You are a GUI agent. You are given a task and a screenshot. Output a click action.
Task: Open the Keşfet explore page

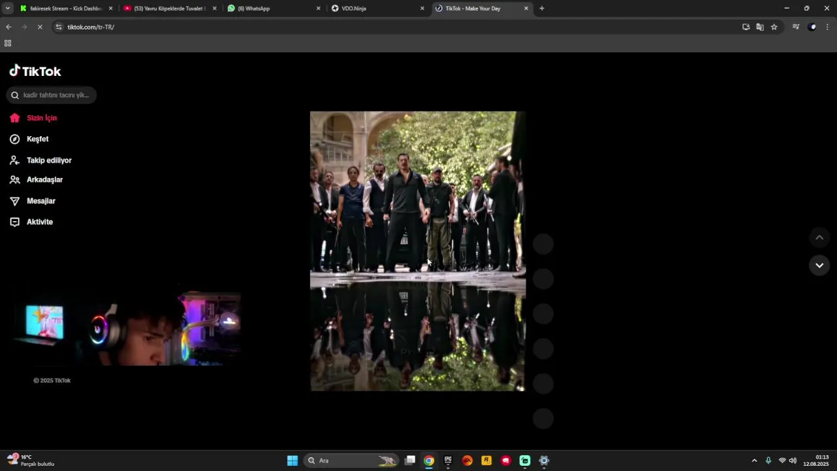click(29, 139)
